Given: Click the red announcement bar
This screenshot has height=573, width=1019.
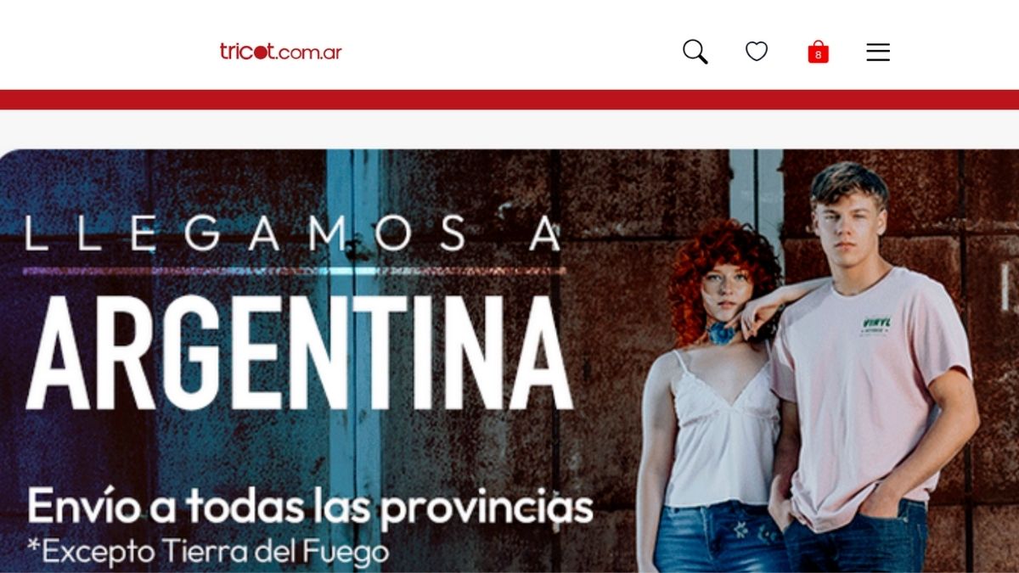Looking at the screenshot, I should 509,99.
